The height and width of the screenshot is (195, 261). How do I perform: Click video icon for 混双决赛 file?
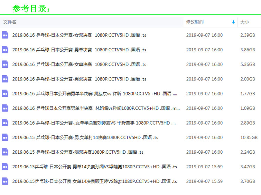tap(5, 152)
